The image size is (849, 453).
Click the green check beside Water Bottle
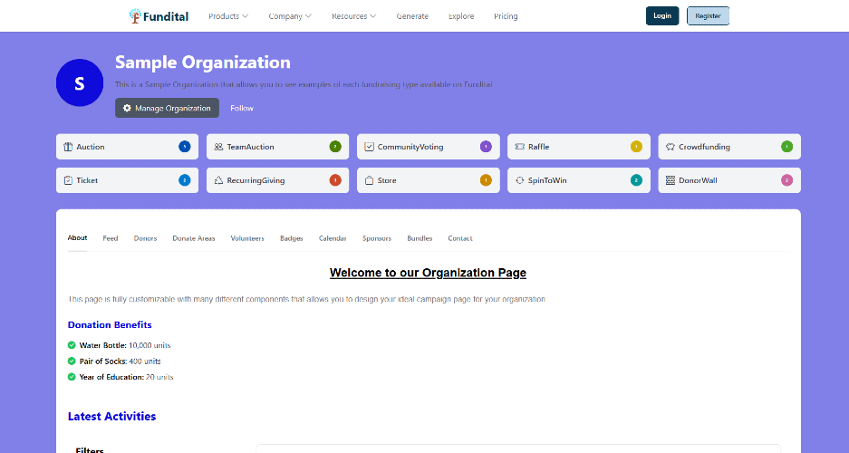point(72,345)
